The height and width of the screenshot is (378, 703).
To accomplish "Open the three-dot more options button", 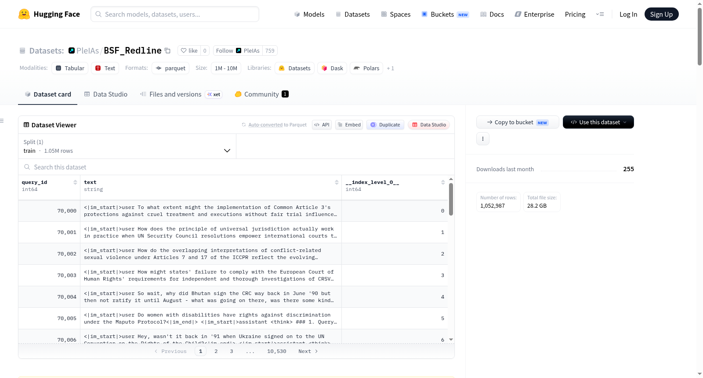I will click(x=483, y=139).
